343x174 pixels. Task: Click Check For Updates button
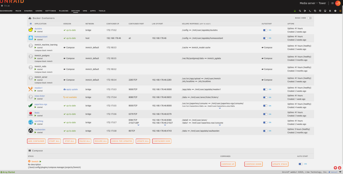pyautogui.click(x=122, y=141)
